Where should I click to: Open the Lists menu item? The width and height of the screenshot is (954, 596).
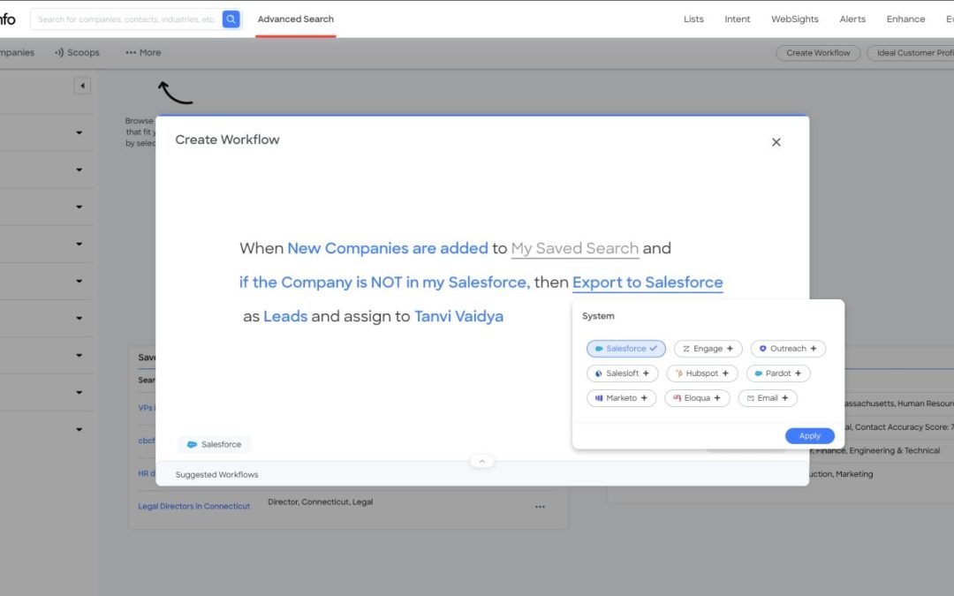[693, 19]
